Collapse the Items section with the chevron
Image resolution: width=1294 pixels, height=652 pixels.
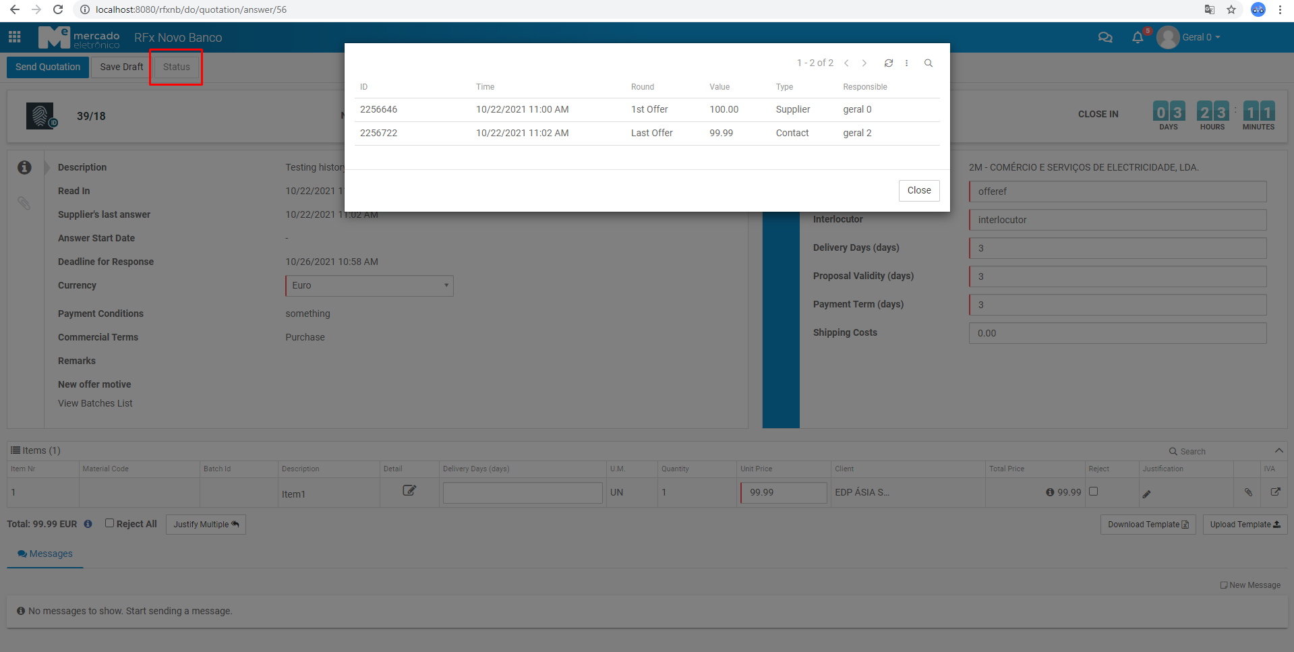(x=1278, y=450)
